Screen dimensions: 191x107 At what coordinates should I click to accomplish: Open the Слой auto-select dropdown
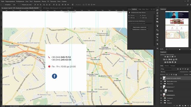(x=16, y=5)
